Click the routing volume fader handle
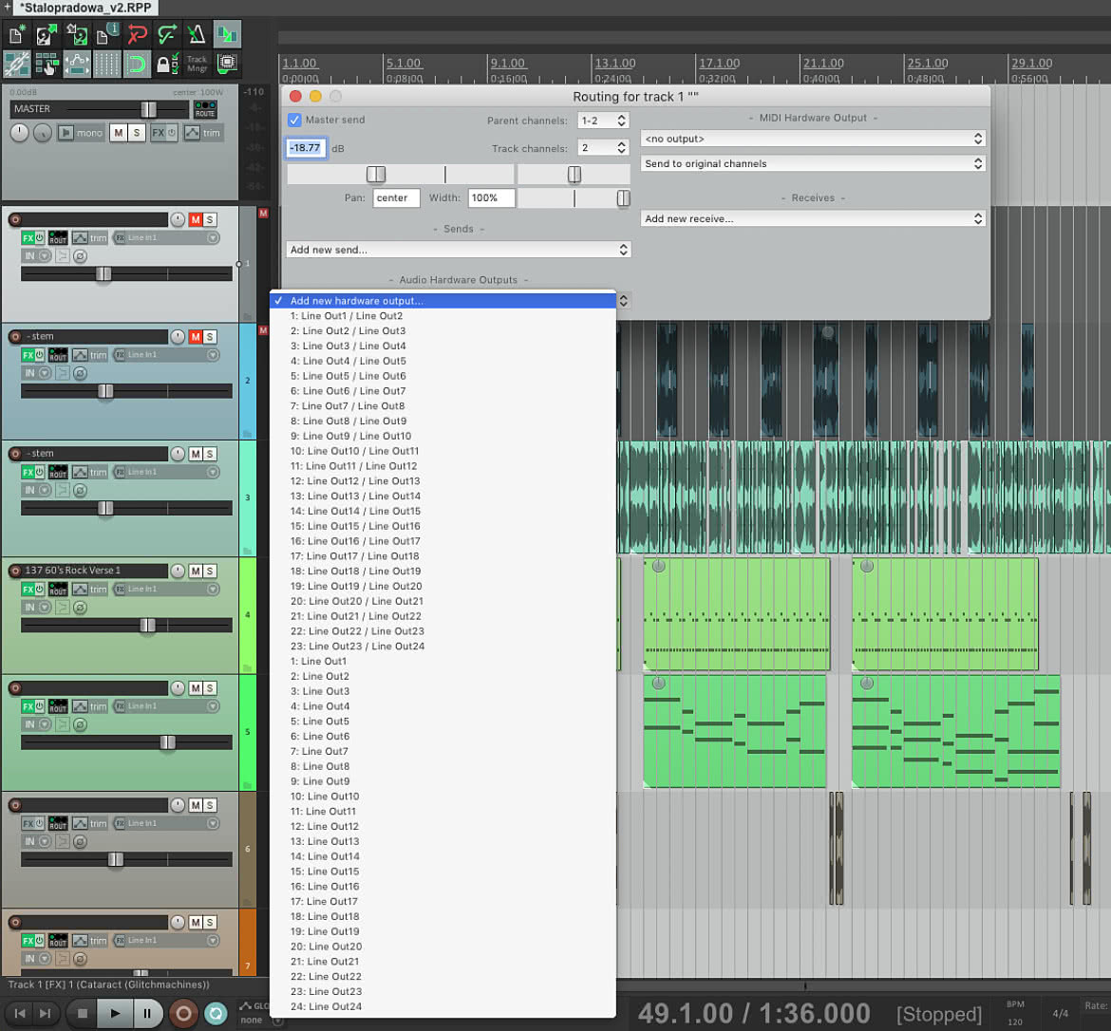This screenshot has height=1031, width=1111. pos(375,175)
